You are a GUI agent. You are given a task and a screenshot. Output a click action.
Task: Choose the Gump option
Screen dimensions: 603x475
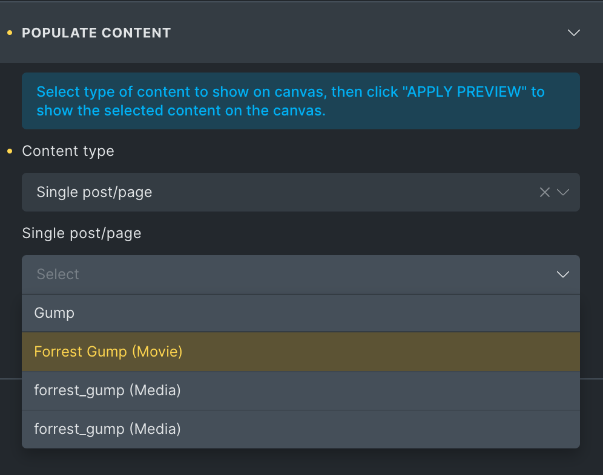click(x=301, y=313)
